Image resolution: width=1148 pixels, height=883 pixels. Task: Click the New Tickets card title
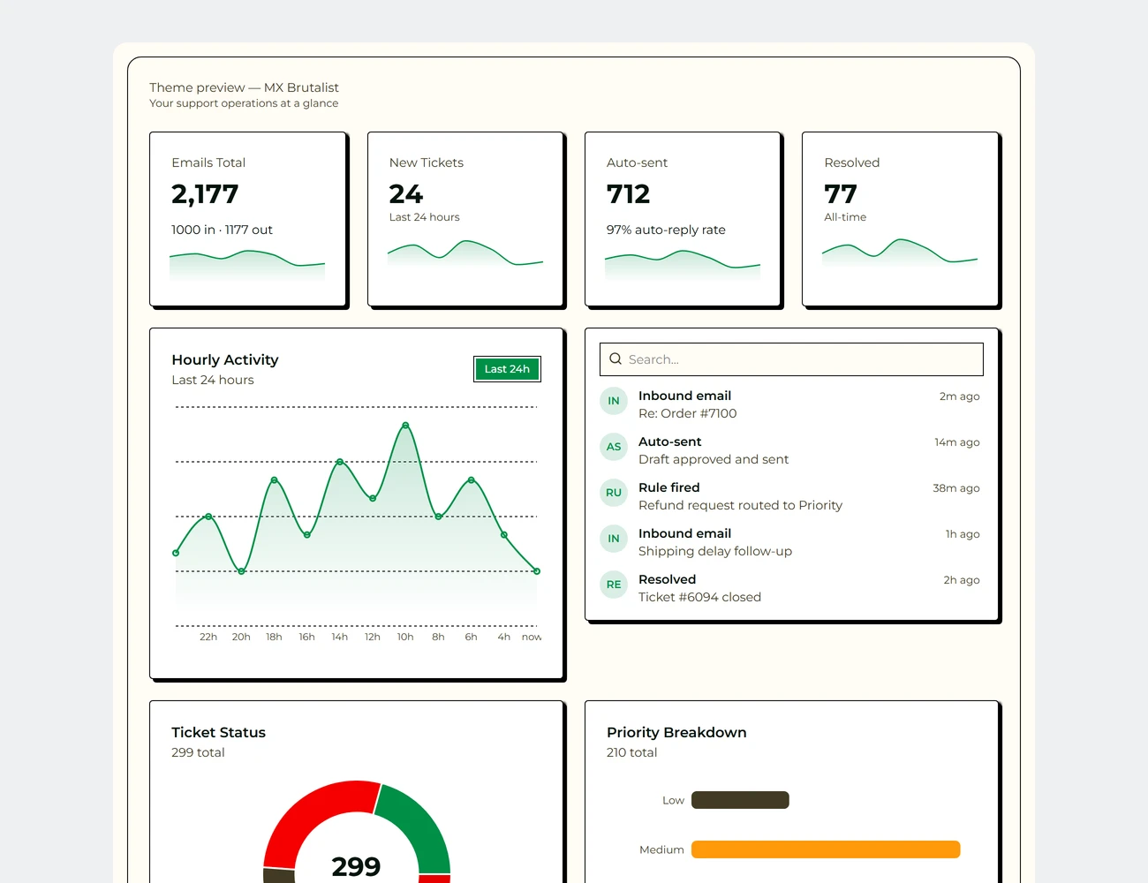click(x=427, y=162)
